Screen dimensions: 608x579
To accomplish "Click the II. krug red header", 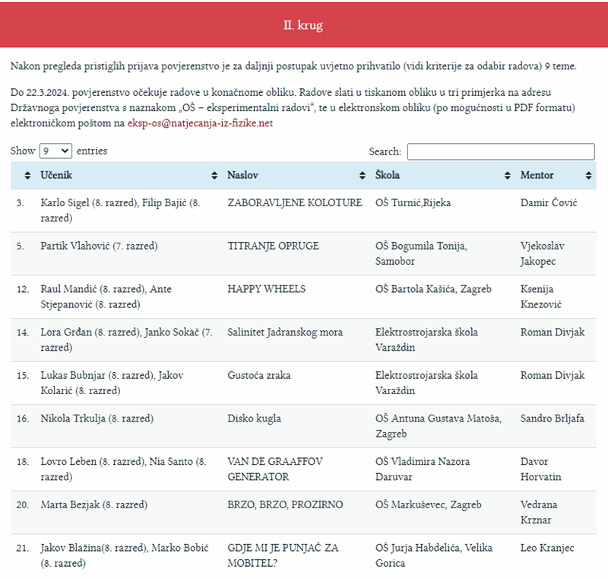I will 304,25.
